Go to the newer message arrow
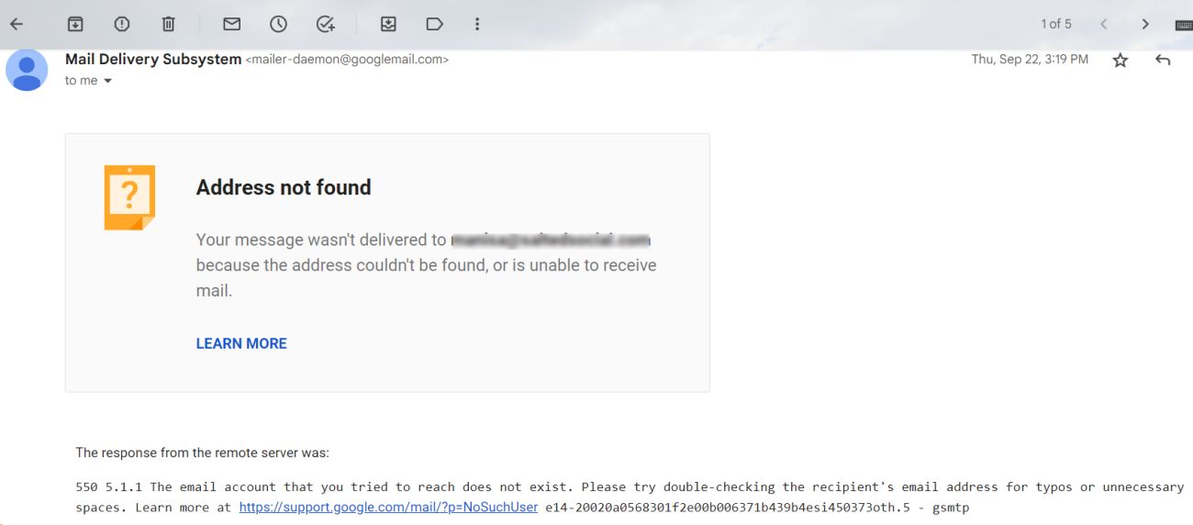 click(1104, 24)
